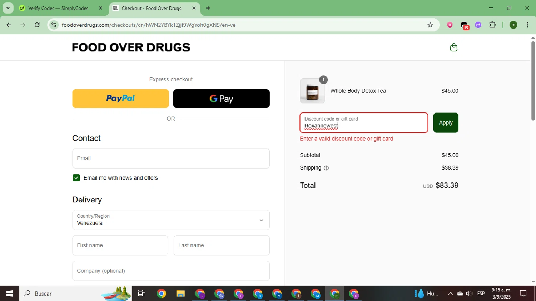Click the Total $83.39 amount
Viewport: 536px width, 301px height.
coord(447,186)
